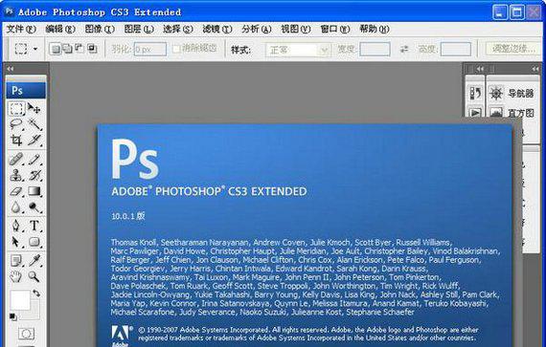Open the 直方图 Histogram panel
Image resolution: width=546 pixels, height=347 pixels.
(x=512, y=113)
